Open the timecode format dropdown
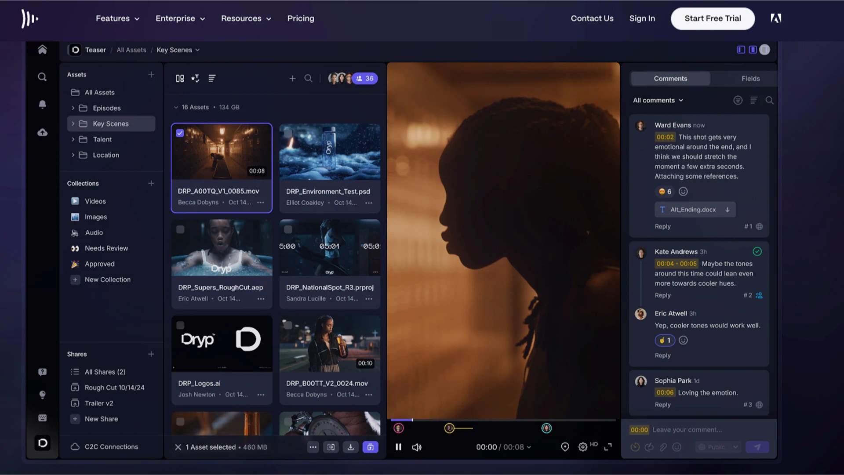Viewport: 844px width, 475px height. point(529,447)
